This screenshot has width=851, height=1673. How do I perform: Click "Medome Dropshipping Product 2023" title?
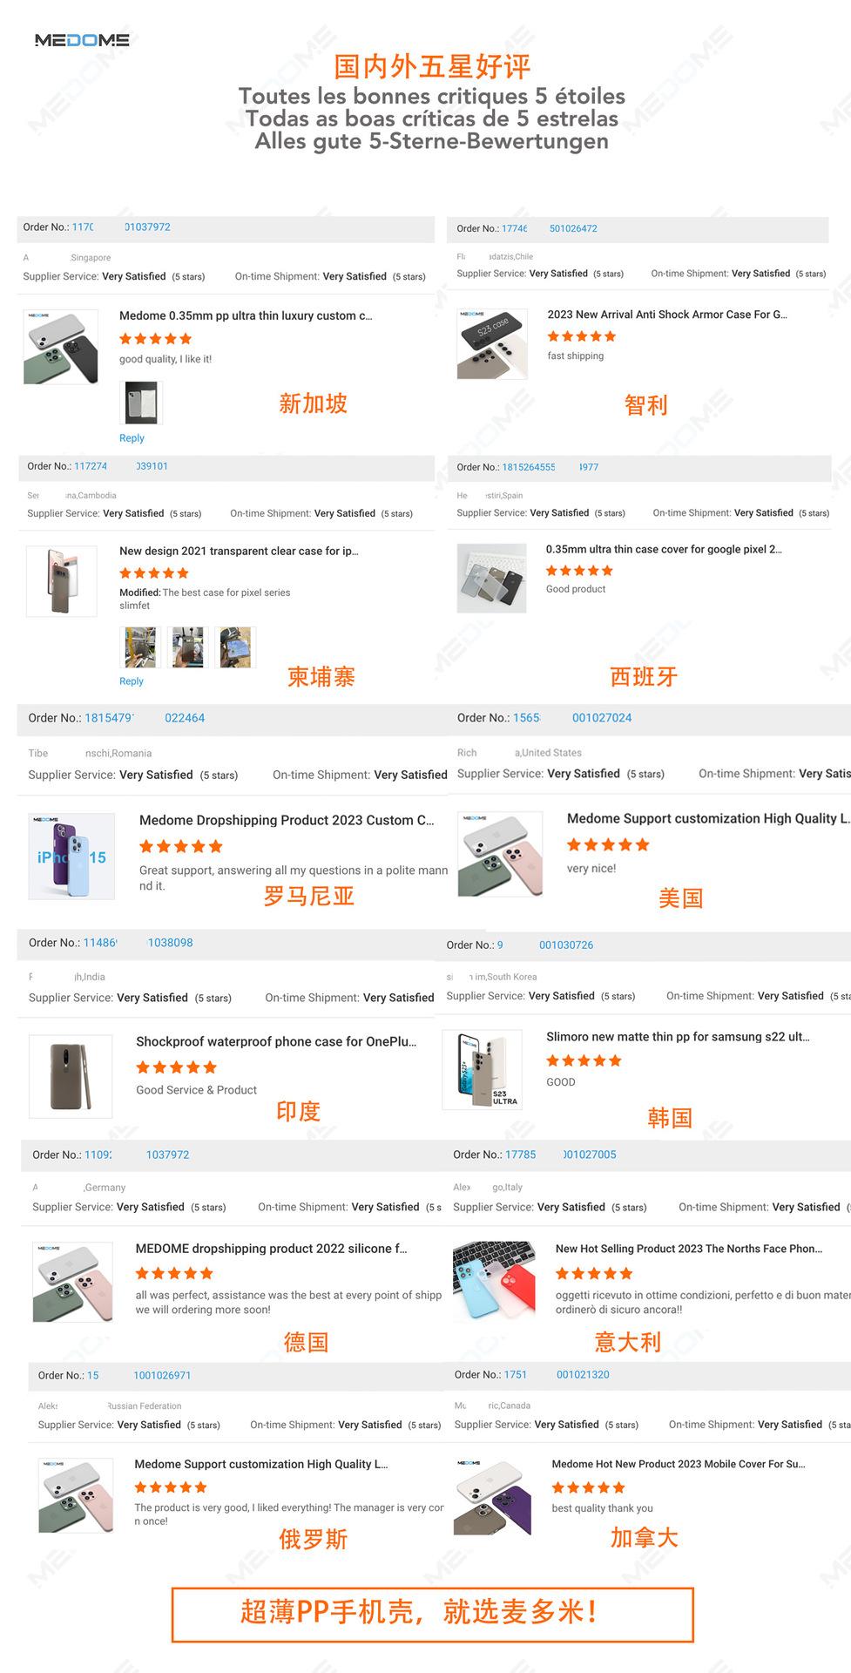coord(287,821)
